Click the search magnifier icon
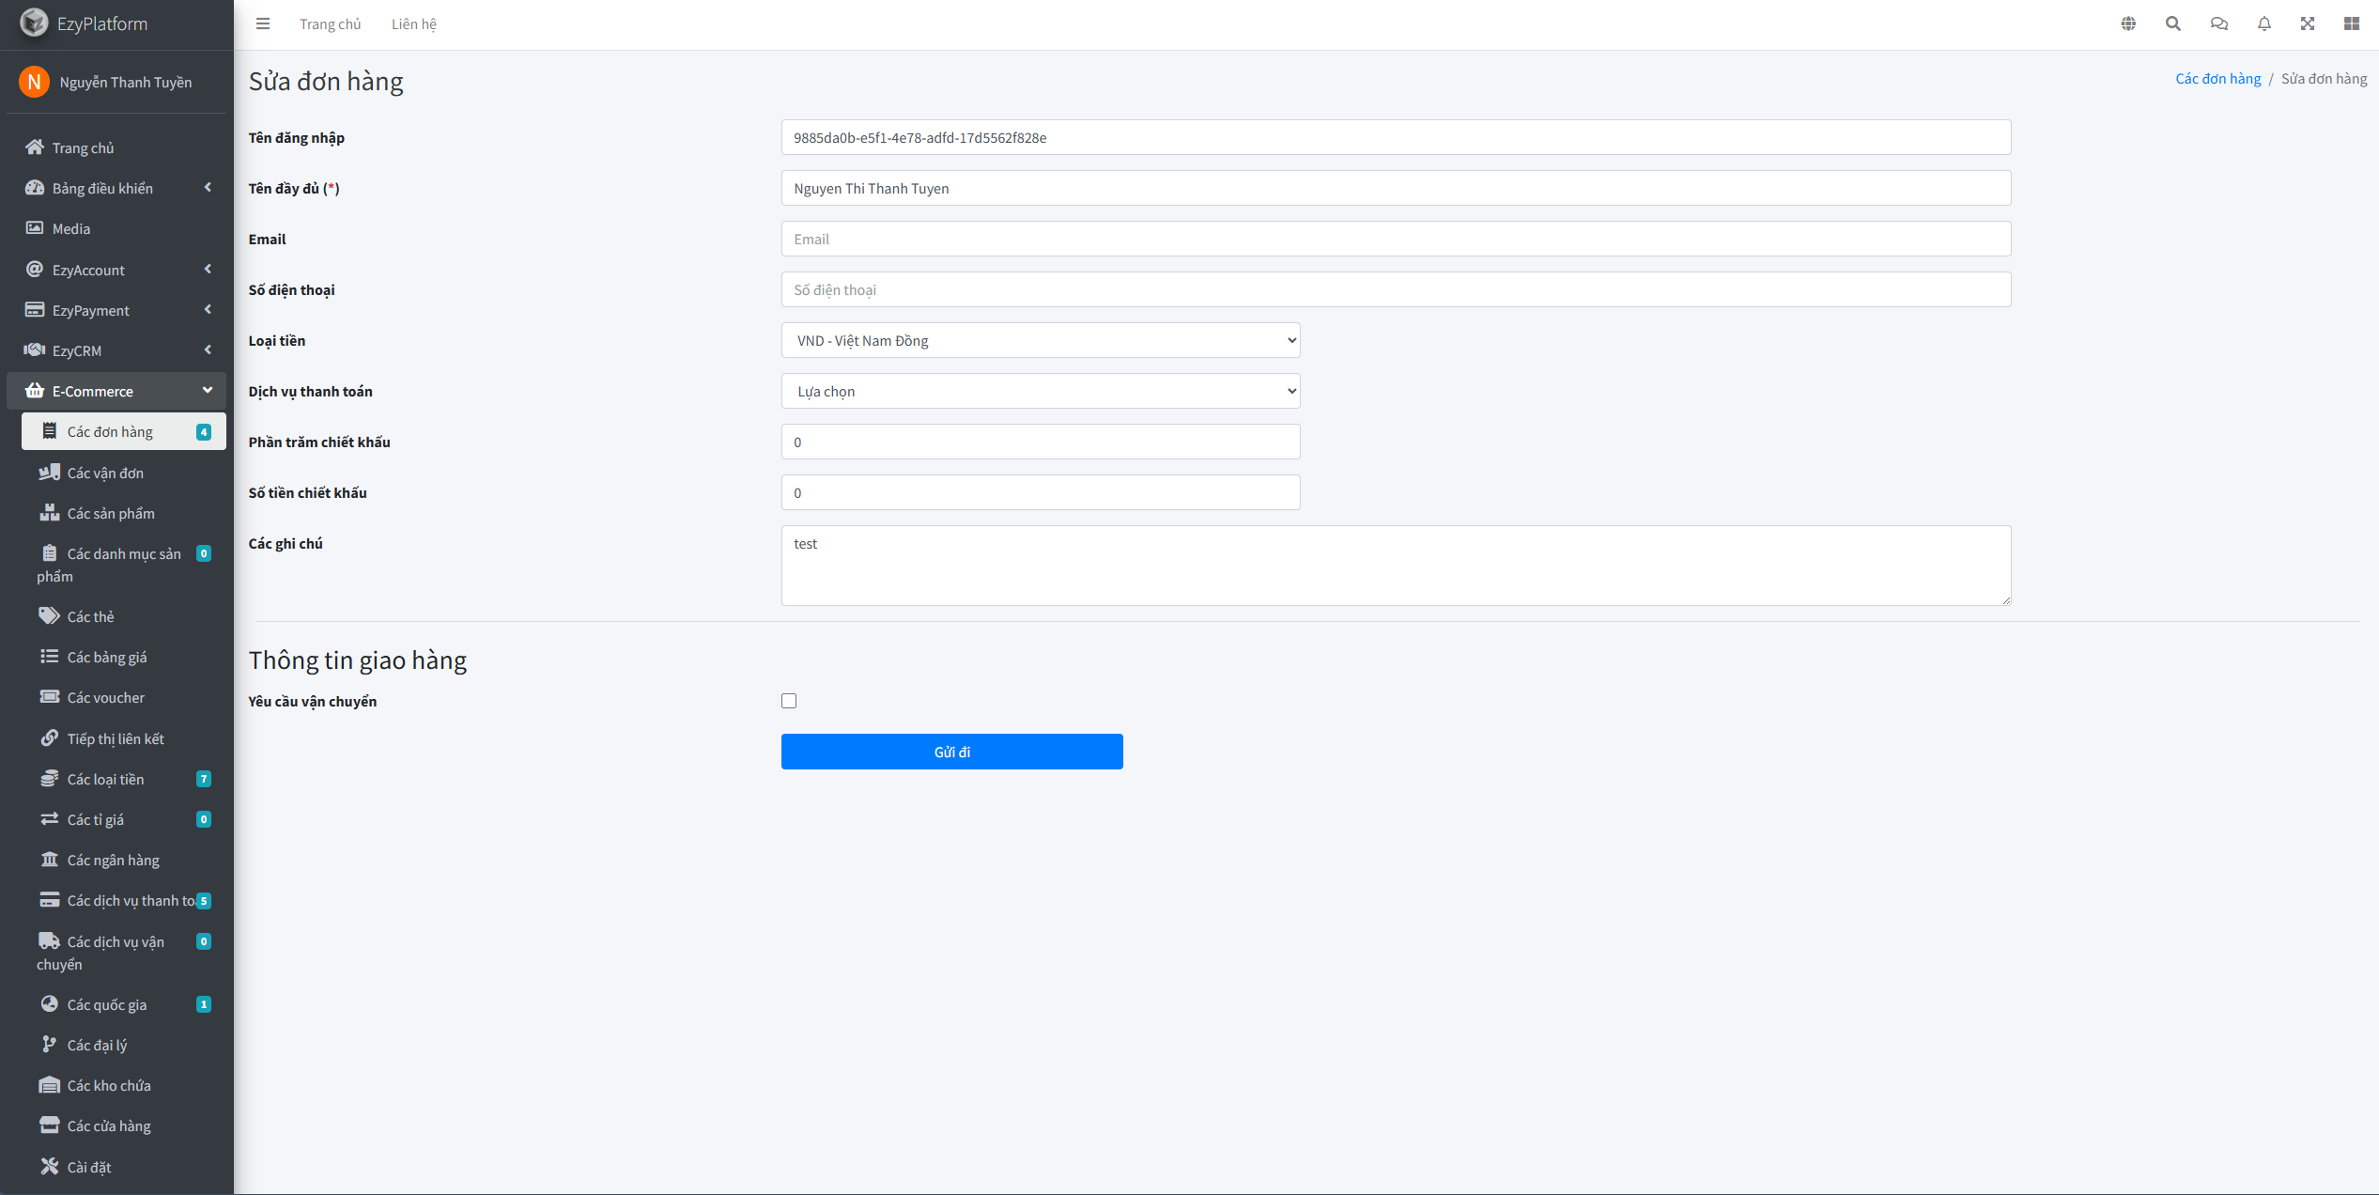 (x=2173, y=23)
